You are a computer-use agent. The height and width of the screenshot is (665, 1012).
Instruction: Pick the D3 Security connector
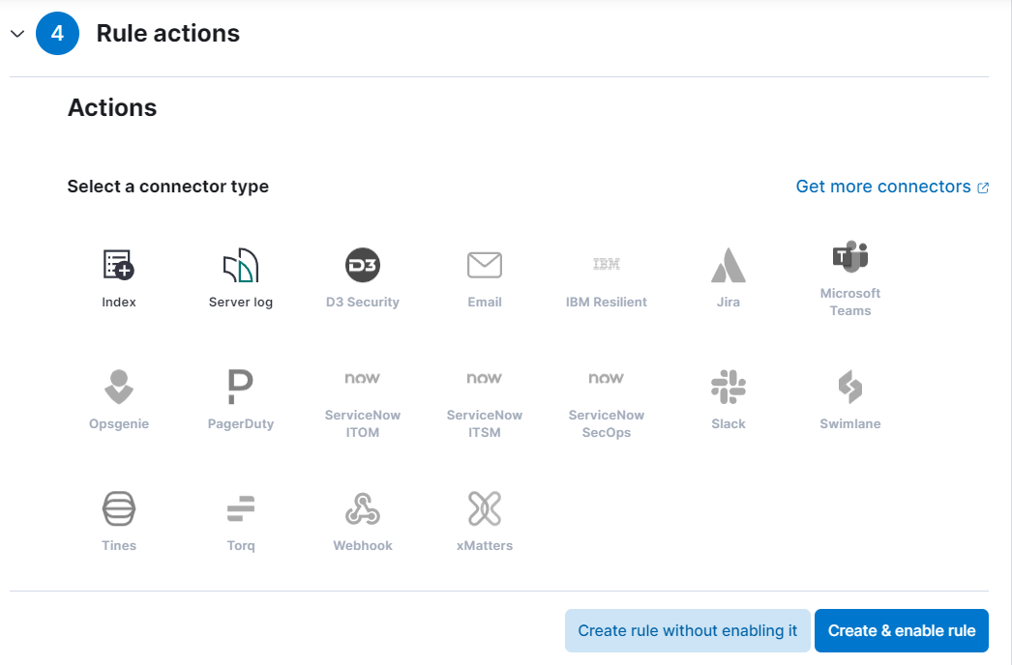tap(363, 278)
